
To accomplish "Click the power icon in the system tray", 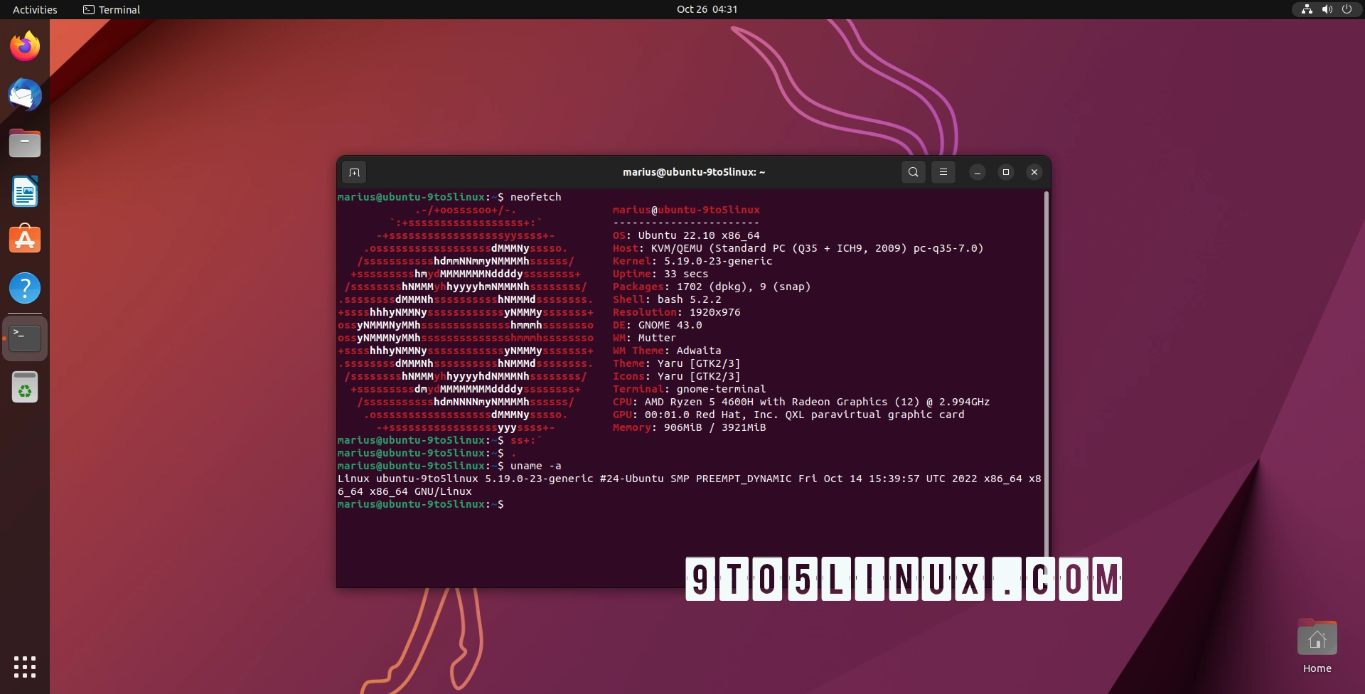I will pyautogui.click(x=1347, y=9).
